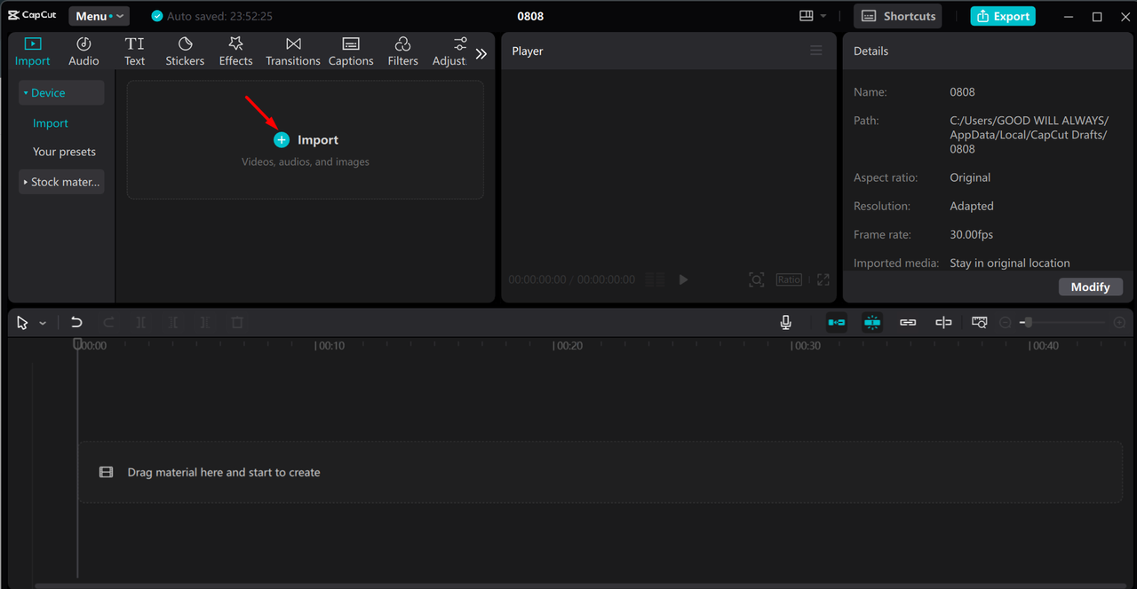Click the Delete trash icon in timeline toolbar
Viewport: 1137px width, 589px height.
coord(237,323)
